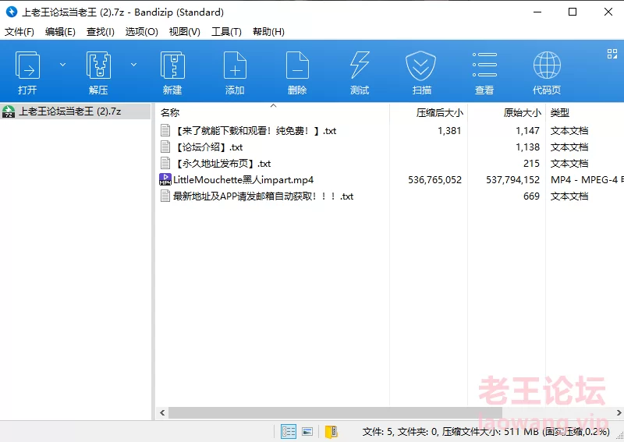This screenshot has height=442, width=624.
Task: Sort by the 原始大小 column header
Action: pyautogui.click(x=522, y=113)
